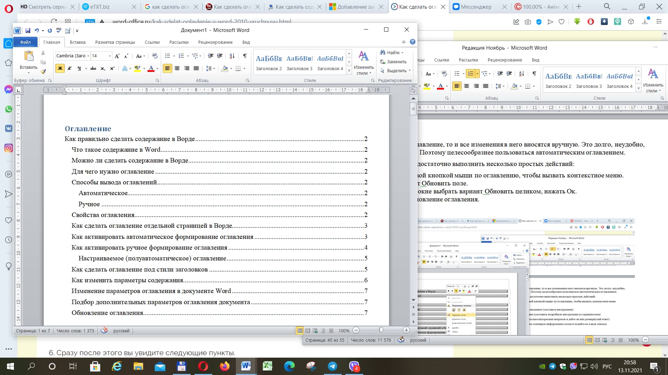
Task: Click the subscript x₂ icon
Action: 103,68
